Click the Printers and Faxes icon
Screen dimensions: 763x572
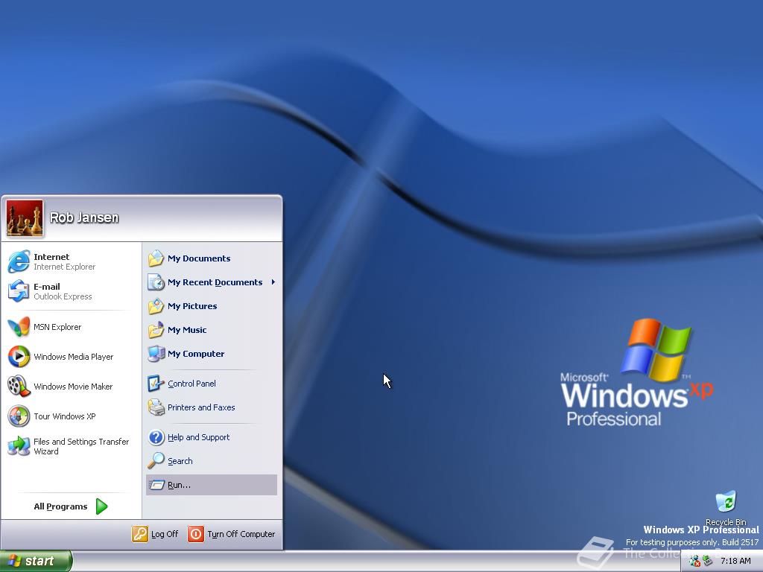click(x=156, y=407)
